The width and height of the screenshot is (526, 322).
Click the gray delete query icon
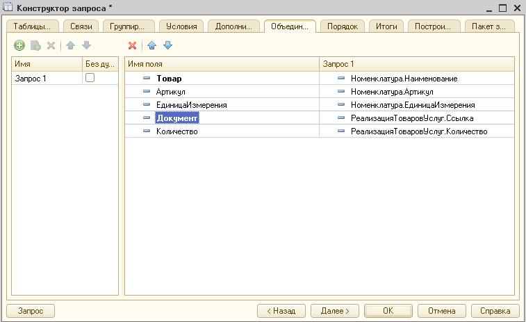point(51,46)
